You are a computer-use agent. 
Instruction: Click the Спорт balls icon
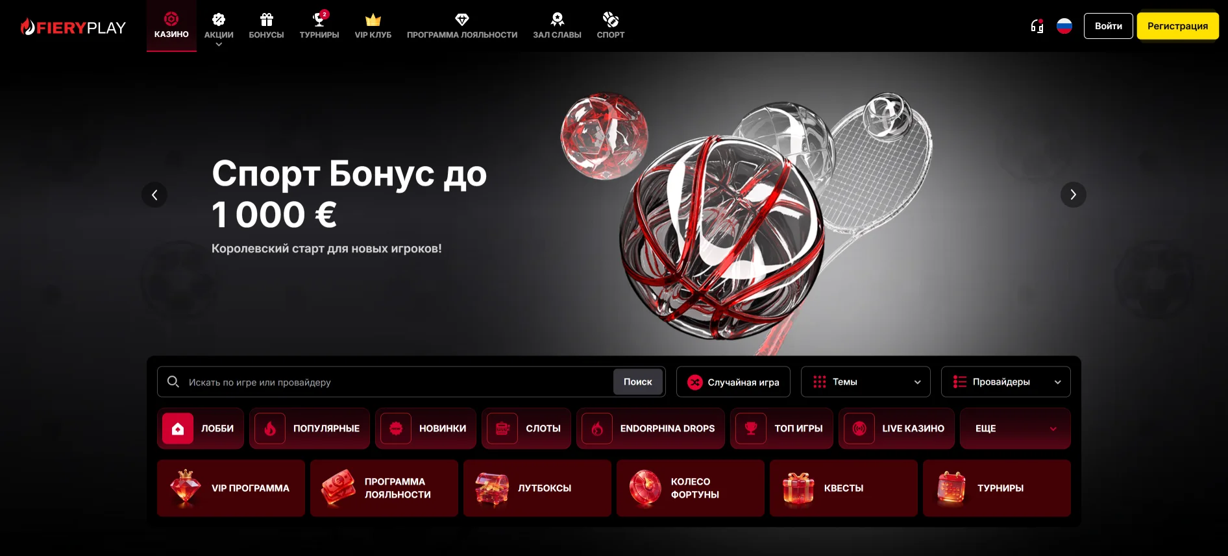pos(611,19)
